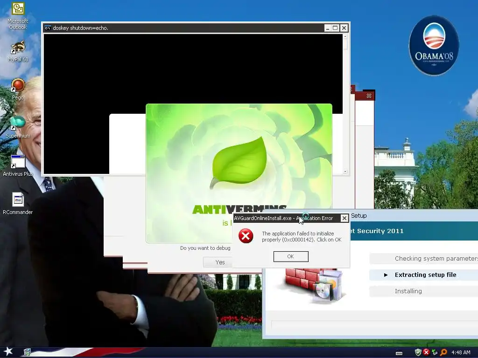The height and width of the screenshot is (358, 478).
Task: Open the RCommander desktop icon
Action: 18,204
